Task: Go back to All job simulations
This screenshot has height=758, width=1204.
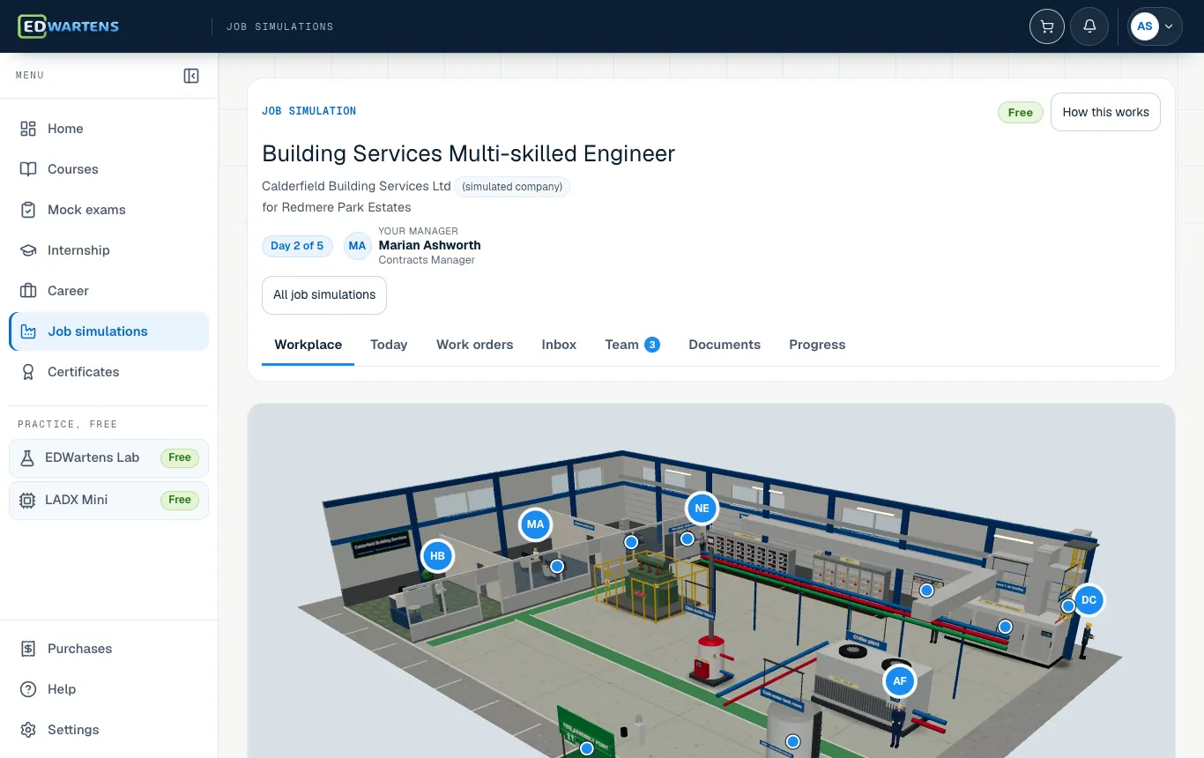Action: coord(324,295)
